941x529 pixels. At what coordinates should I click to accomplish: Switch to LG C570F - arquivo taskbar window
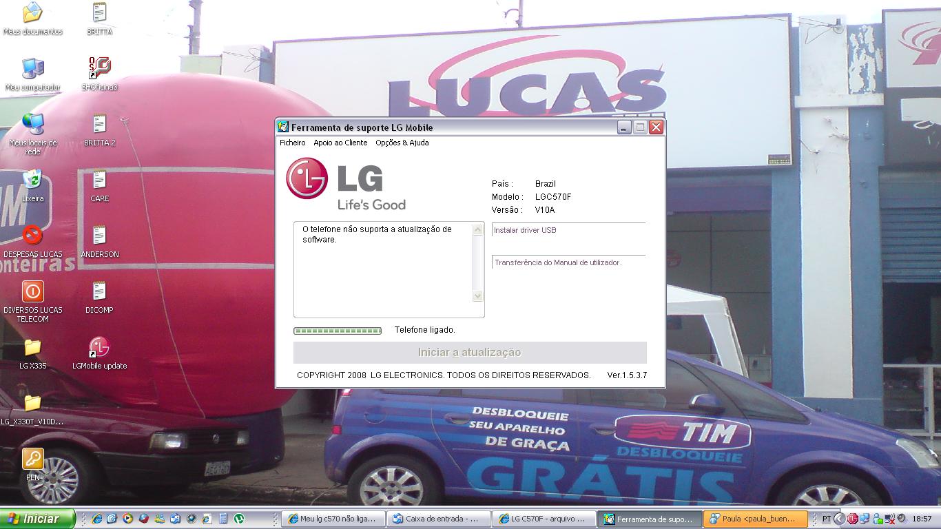544,519
